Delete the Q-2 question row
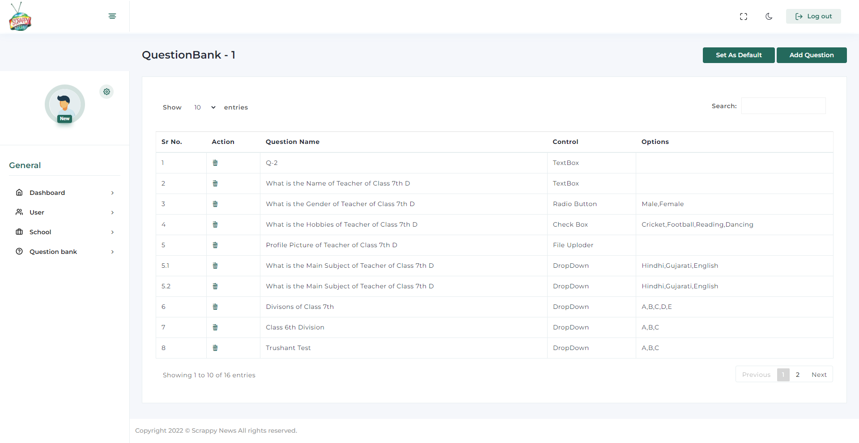The height and width of the screenshot is (443, 859). [x=215, y=163]
